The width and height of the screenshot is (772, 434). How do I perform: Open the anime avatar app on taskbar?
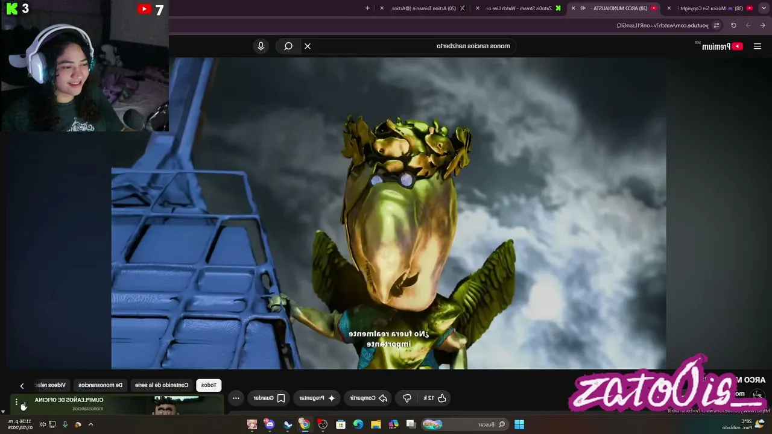[x=252, y=424]
